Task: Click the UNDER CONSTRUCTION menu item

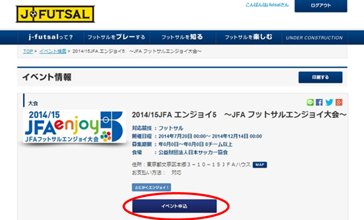Action: 314,38
